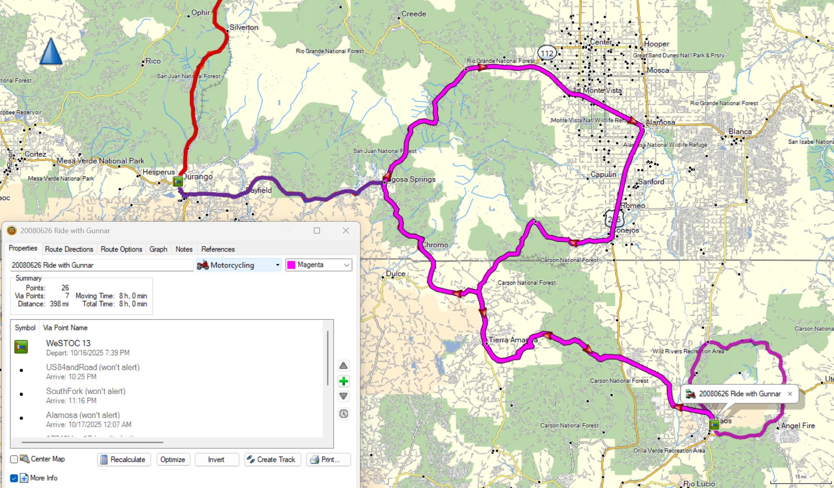
Task: Switch to the Route Directions tab
Action: point(69,249)
